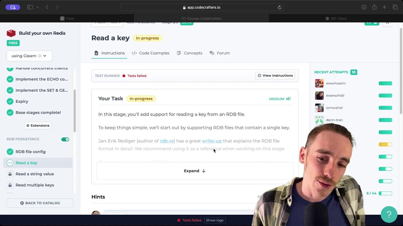Click the 8 / 44 progress bar
The width and height of the screenshot is (403, 226).
click(x=385, y=193)
